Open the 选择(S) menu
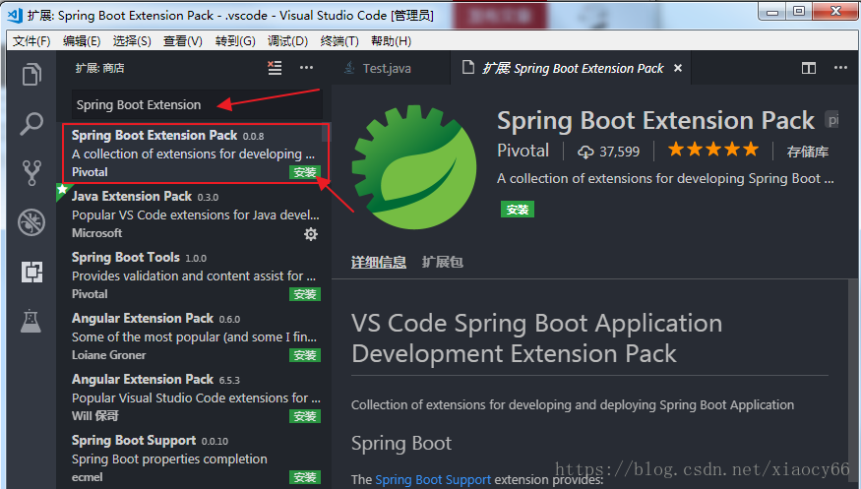Image resolution: width=861 pixels, height=489 pixels. pyautogui.click(x=132, y=41)
